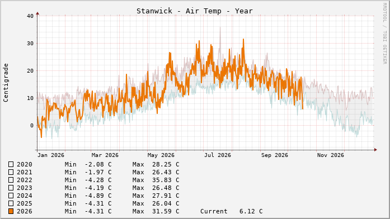Click the y-axis value 30
This screenshot has width=390, height=219.
click(x=30, y=43)
